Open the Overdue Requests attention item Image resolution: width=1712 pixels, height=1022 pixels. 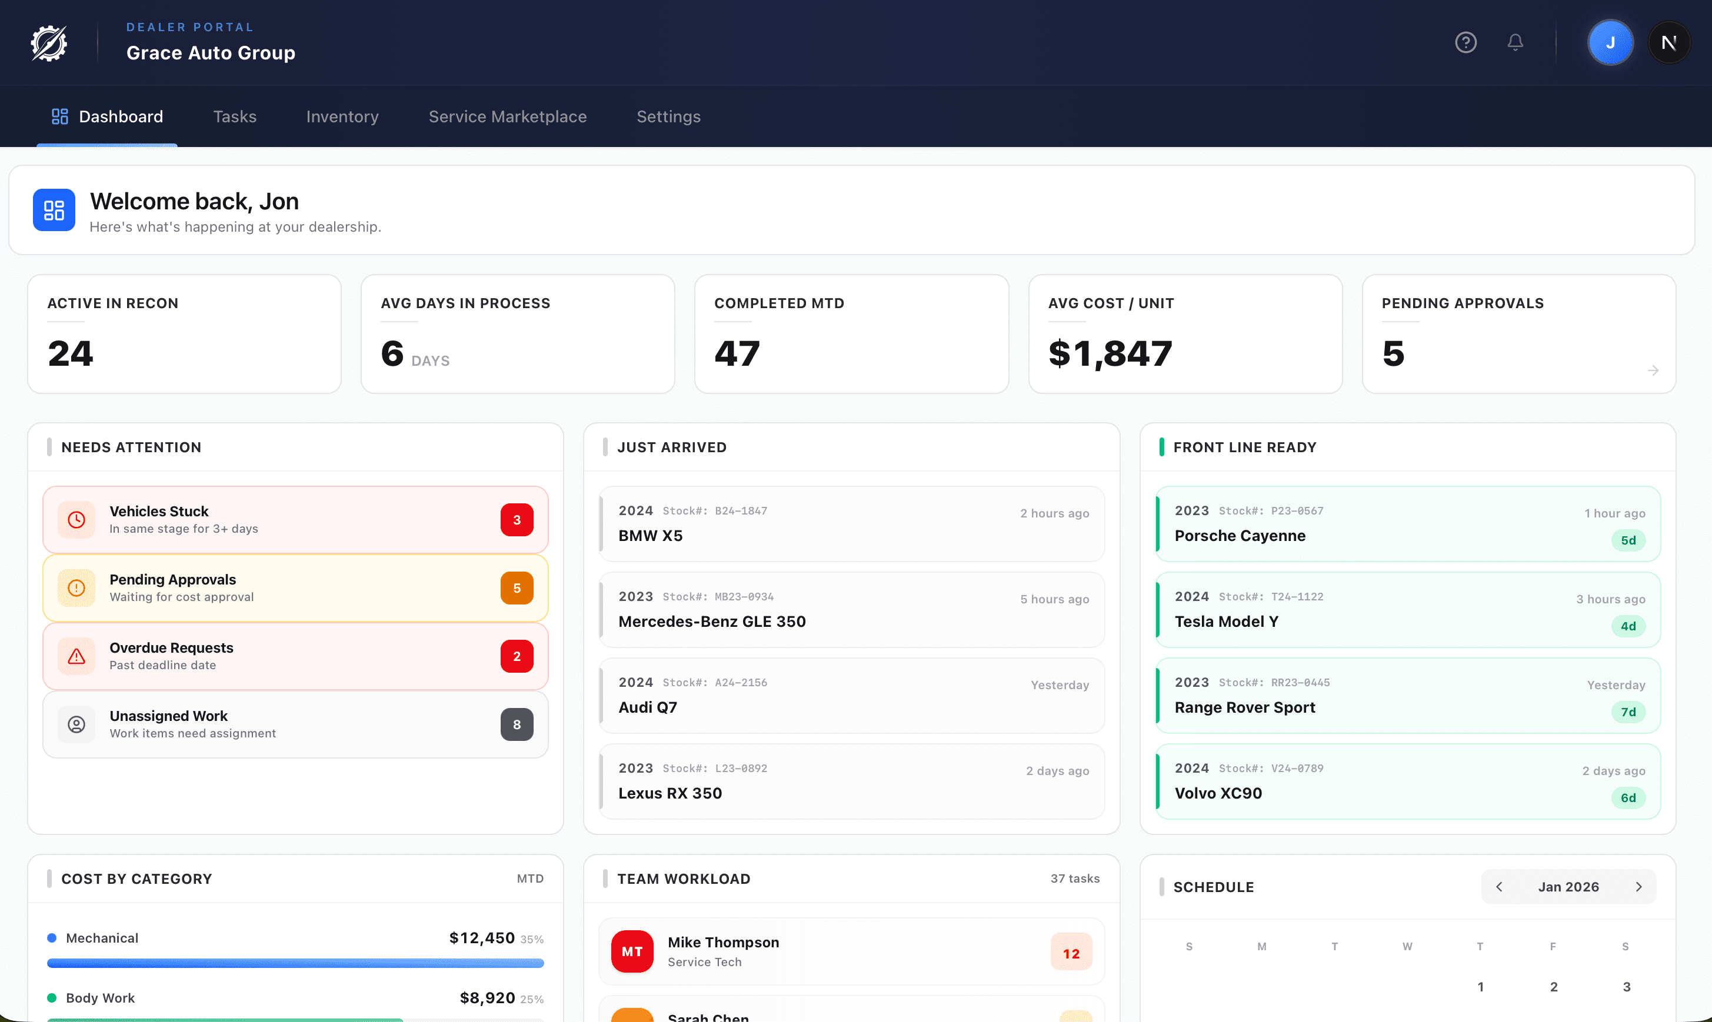tap(295, 656)
